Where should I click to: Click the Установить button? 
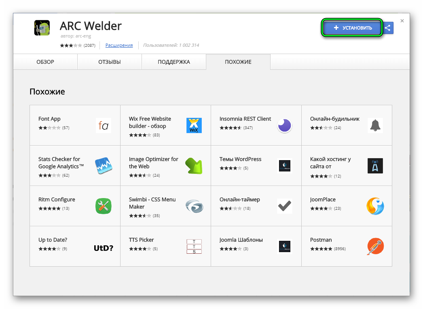pyautogui.click(x=352, y=28)
